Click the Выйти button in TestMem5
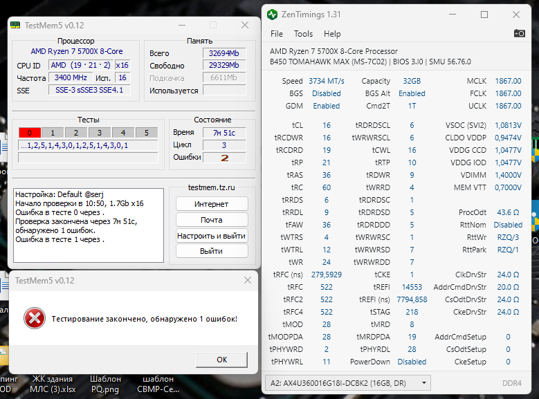Screen dimensions: 539x399 (x=212, y=251)
